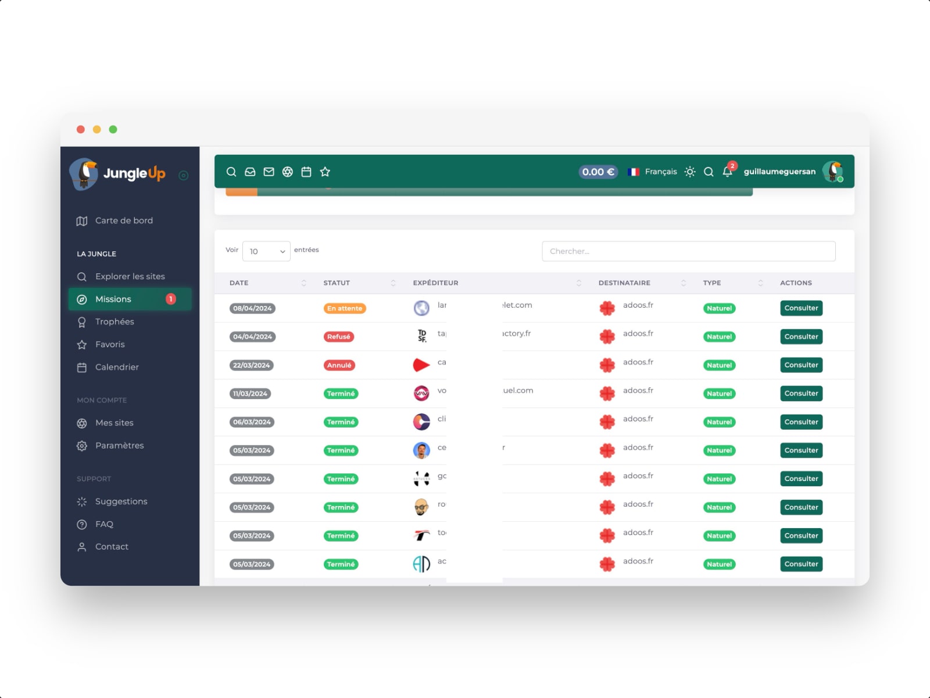Click Consulter for the 08/04/2024 mission
The width and height of the screenshot is (930, 698).
click(x=801, y=308)
